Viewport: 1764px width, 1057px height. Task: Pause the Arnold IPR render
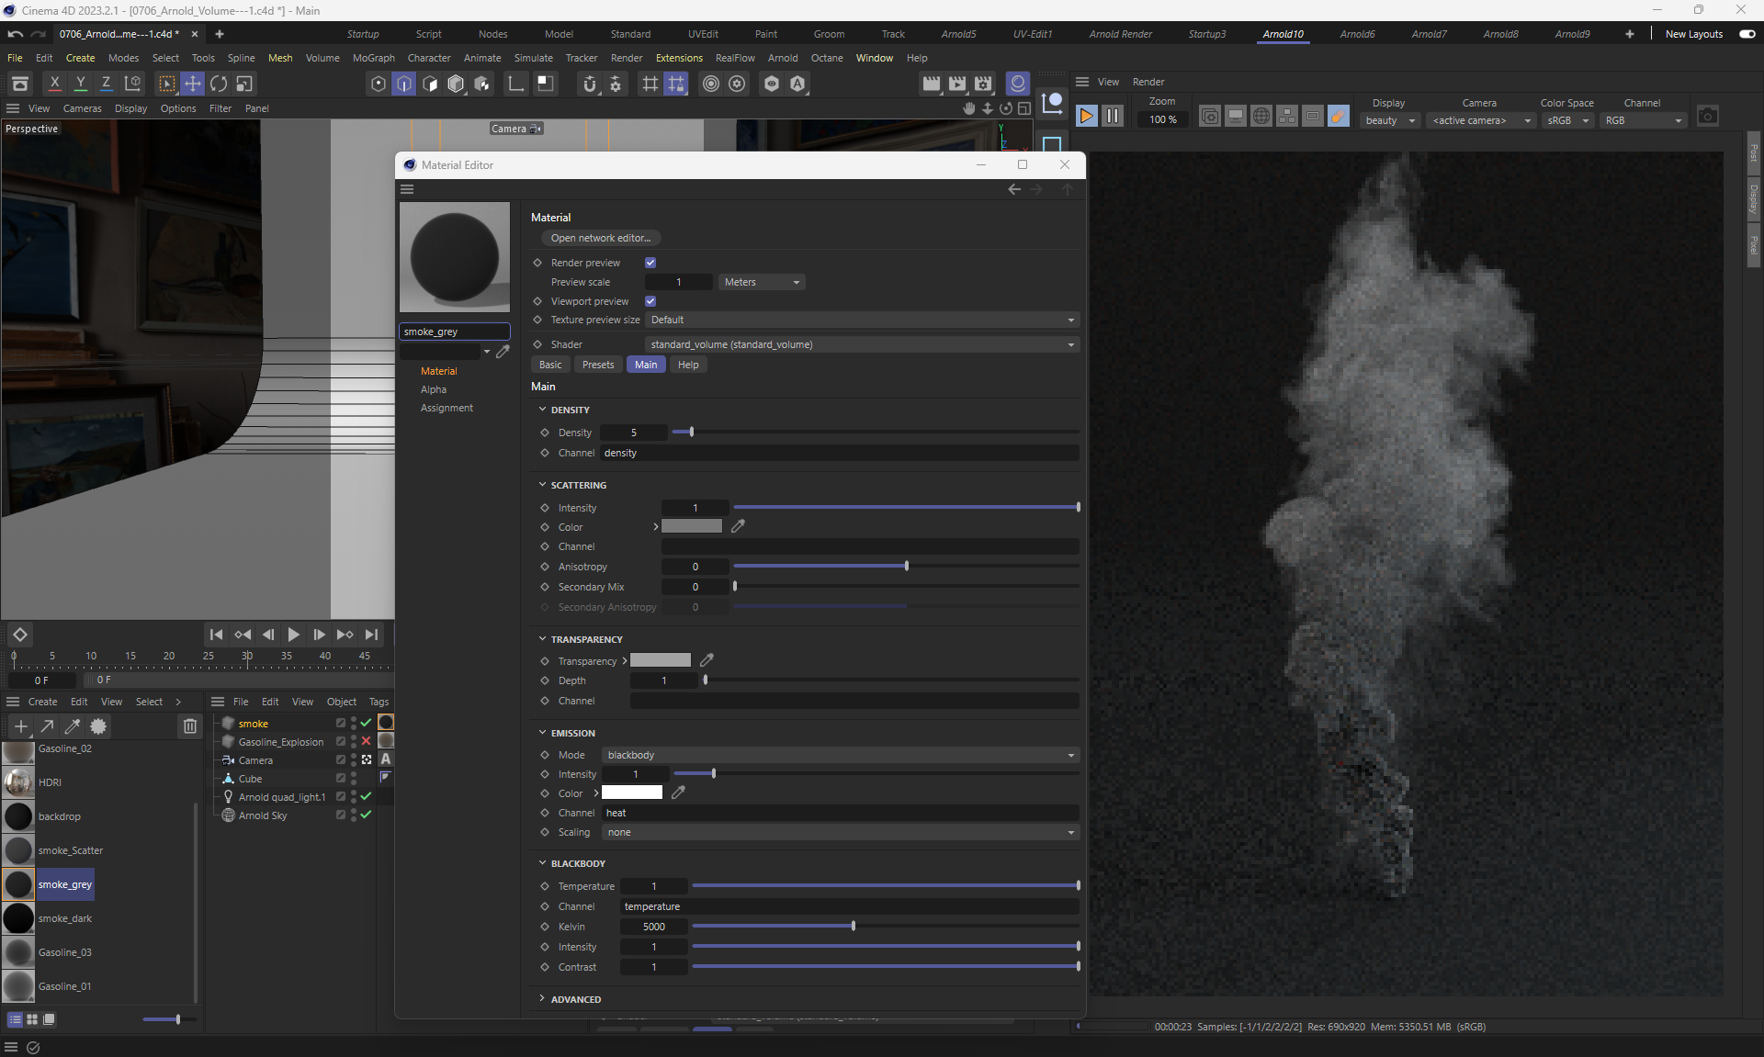pos(1113,116)
